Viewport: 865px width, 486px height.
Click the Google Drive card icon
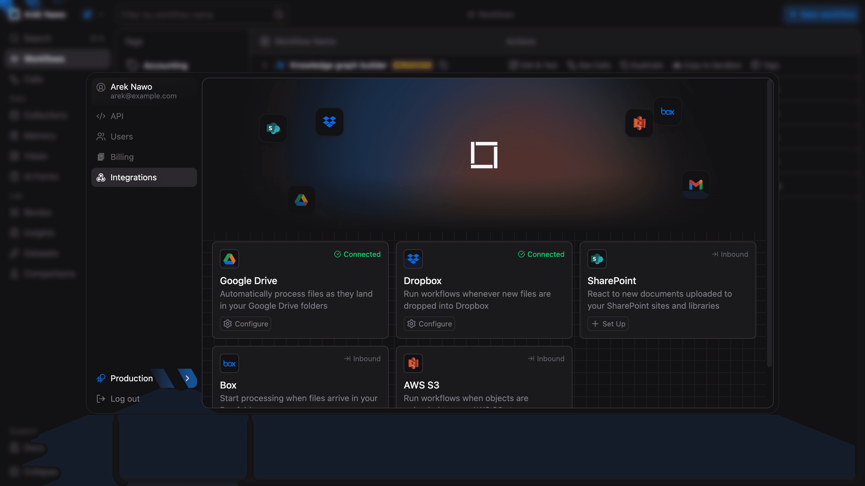click(x=229, y=259)
